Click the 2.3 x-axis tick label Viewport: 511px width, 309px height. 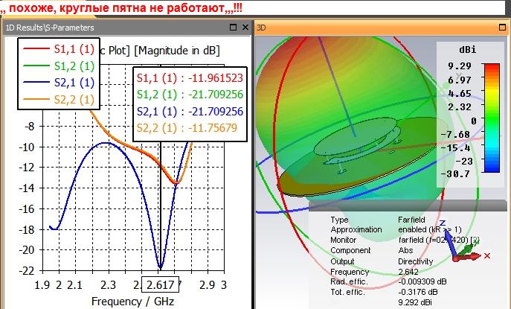coord(108,285)
